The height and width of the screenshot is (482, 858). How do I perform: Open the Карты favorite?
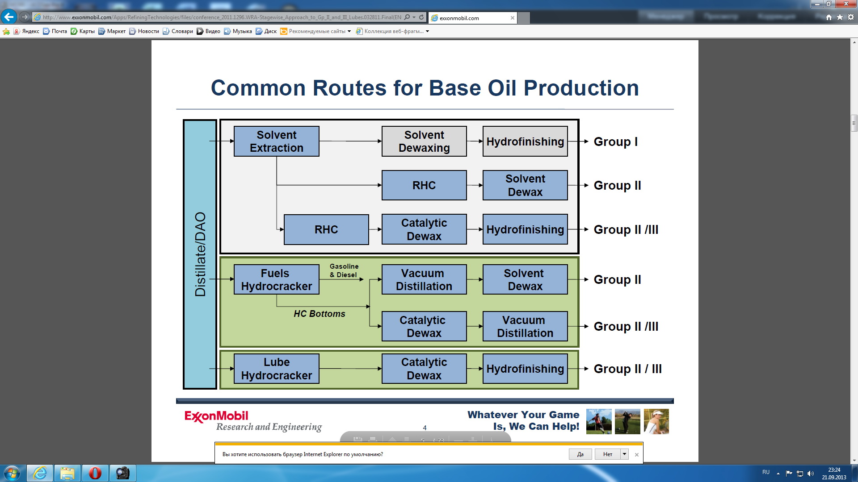coord(83,31)
